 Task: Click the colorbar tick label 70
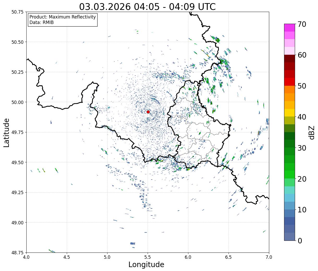tap(302, 24)
